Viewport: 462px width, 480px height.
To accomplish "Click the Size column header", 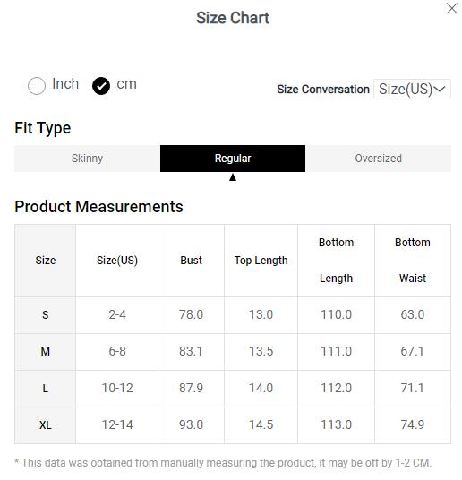I will point(46,261).
